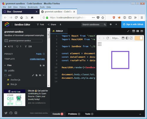Click the magnifier icon in Search sandboxes
This screenshot has height=119, width=147.
[105, 24]
